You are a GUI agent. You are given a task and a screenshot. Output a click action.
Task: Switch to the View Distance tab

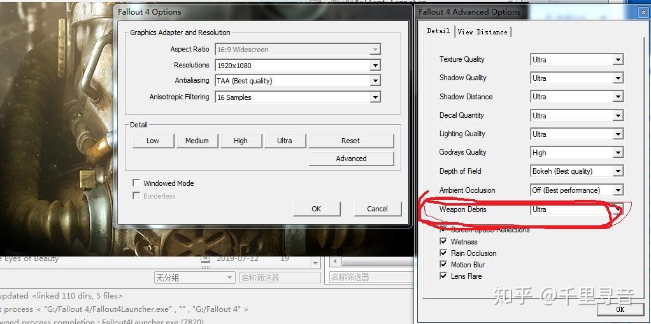click(482, 32)
